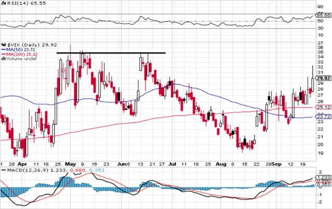This screenshot has height=209, width=332.
Task: Click the red 25.12 MA(200) price tag
Action: click(323, 107)
